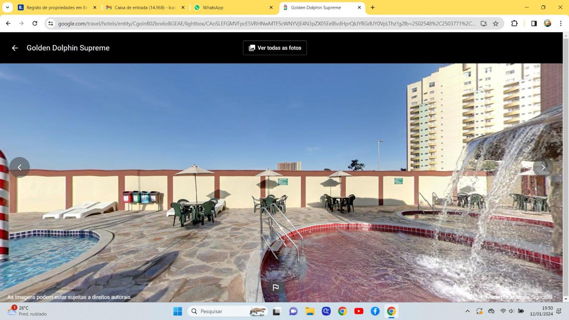Click the address bar URL field

tap(266, 23)
